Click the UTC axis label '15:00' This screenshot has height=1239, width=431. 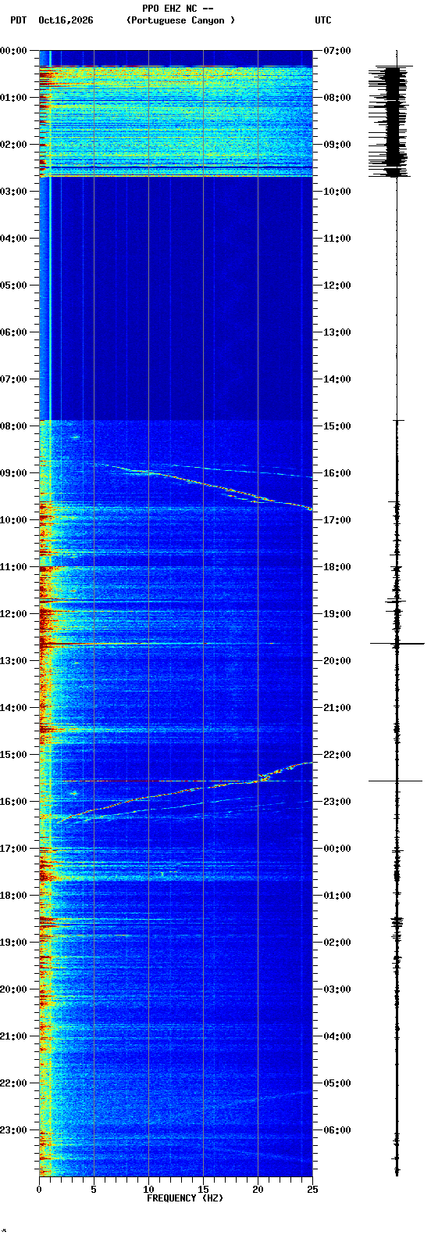[337, 426]
